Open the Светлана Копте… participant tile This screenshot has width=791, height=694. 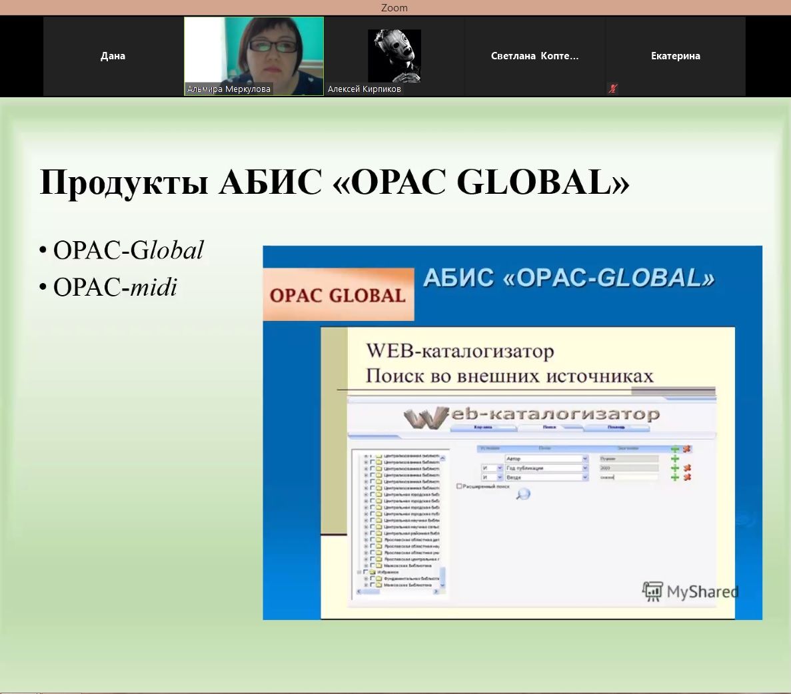[x=534, y=55]
